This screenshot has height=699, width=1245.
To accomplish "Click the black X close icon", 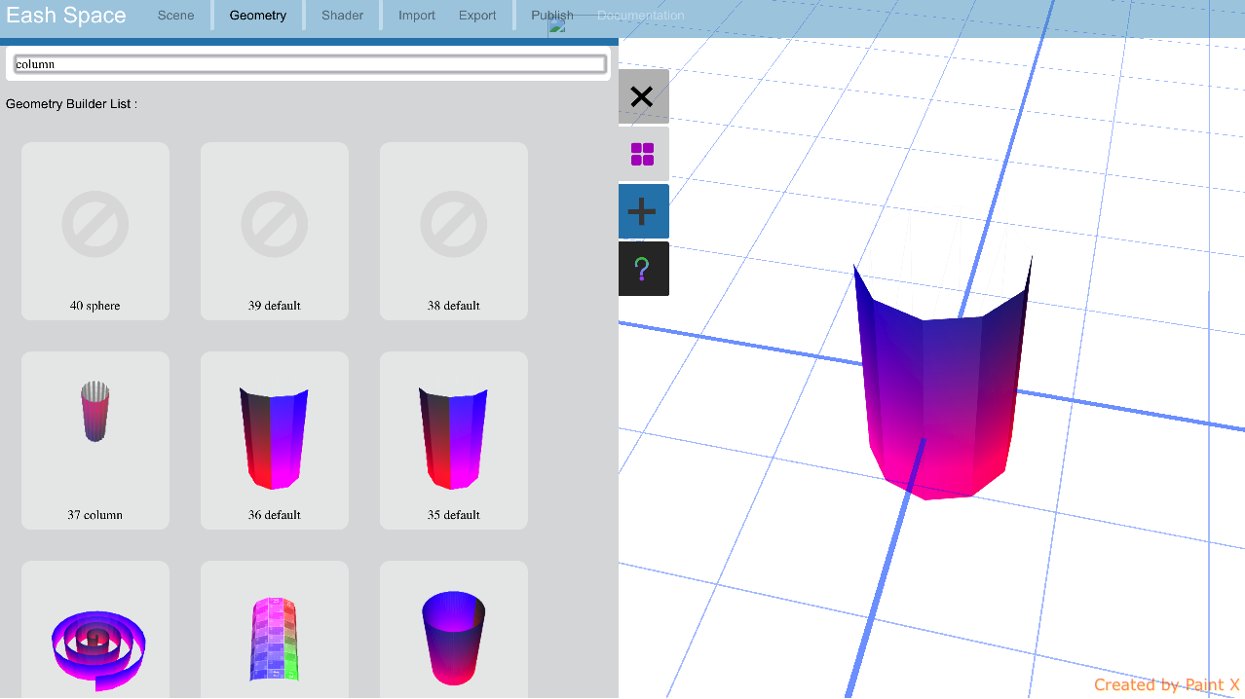I will (x=643, y=96).
